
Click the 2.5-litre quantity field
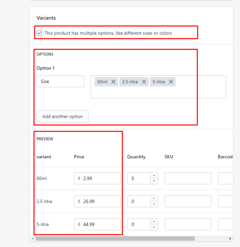point(139,201)
